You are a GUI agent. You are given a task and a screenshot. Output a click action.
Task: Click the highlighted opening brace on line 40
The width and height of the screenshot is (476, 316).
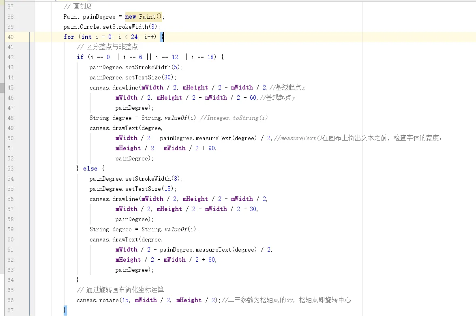pyautogui.click(x=162, y=37)
